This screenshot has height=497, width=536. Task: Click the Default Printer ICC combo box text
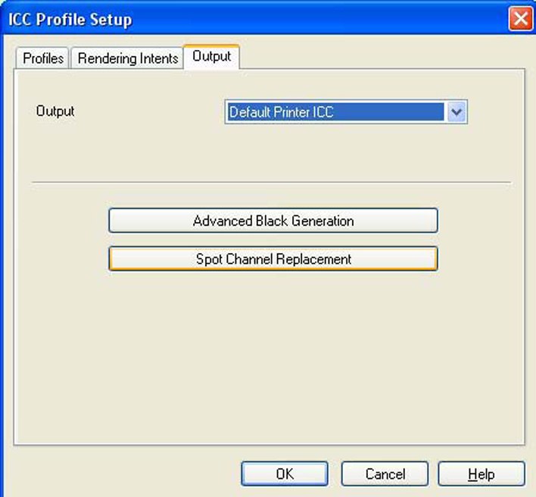tap(333, 112)
